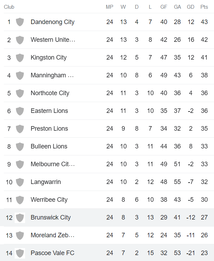Click the GF column header

tap(164, 7)
